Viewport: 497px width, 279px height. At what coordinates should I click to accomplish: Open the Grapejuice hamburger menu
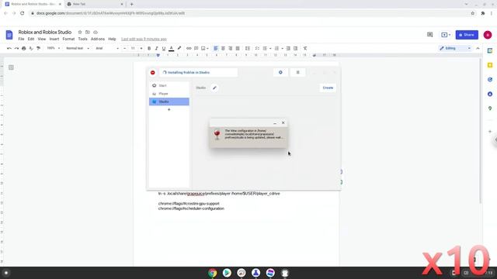[297, 72]
